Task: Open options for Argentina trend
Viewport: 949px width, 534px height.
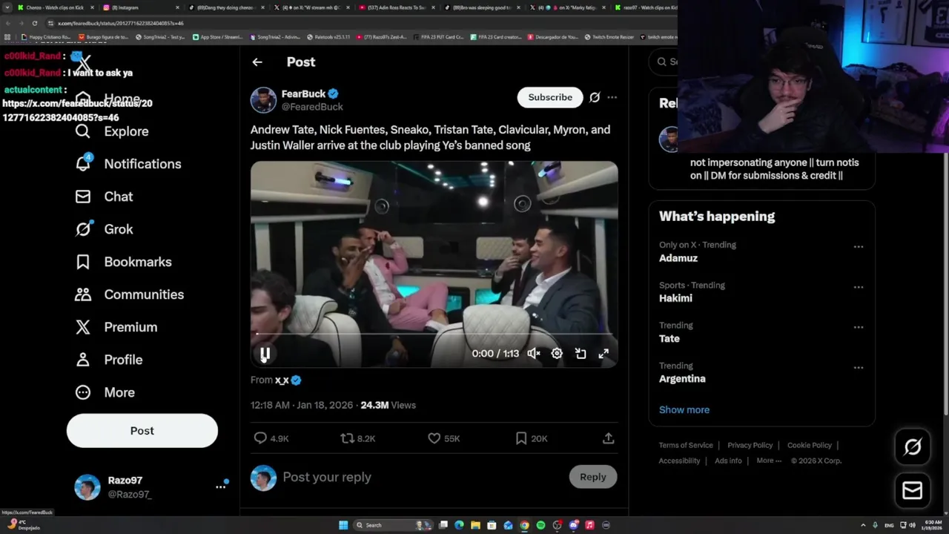Action: (859, 367)
